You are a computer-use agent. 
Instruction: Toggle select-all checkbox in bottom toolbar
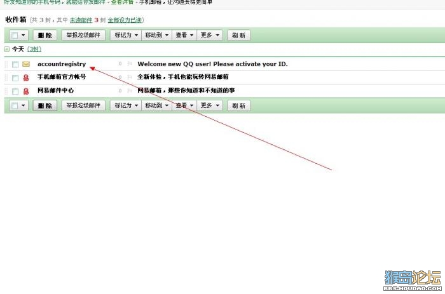(x=15, y=106)
